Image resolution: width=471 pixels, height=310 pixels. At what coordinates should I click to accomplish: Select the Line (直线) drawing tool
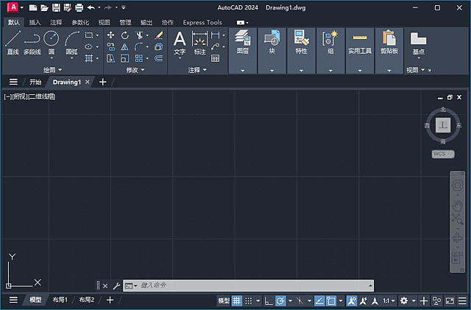click(13, 41)
